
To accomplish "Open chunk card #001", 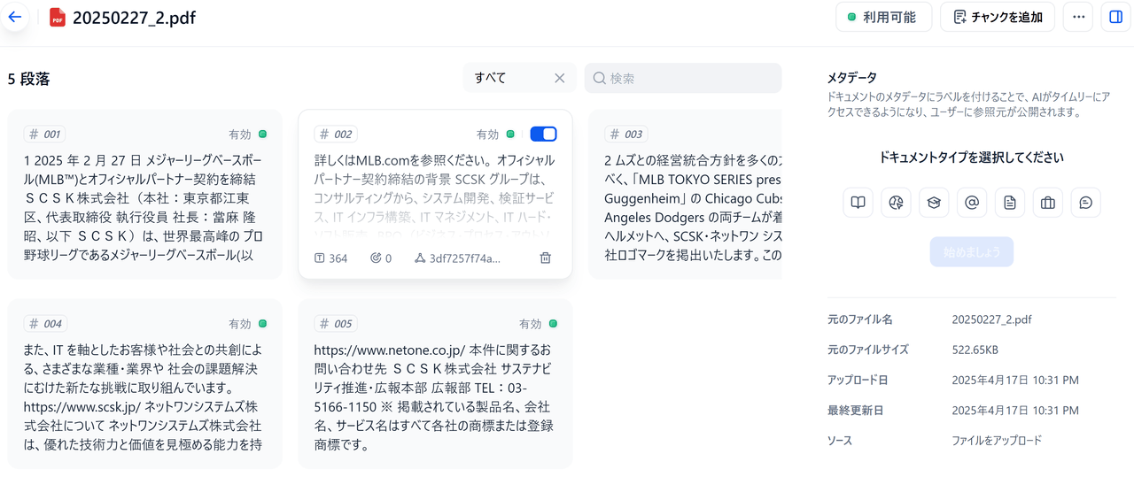I will pos(144,195).
